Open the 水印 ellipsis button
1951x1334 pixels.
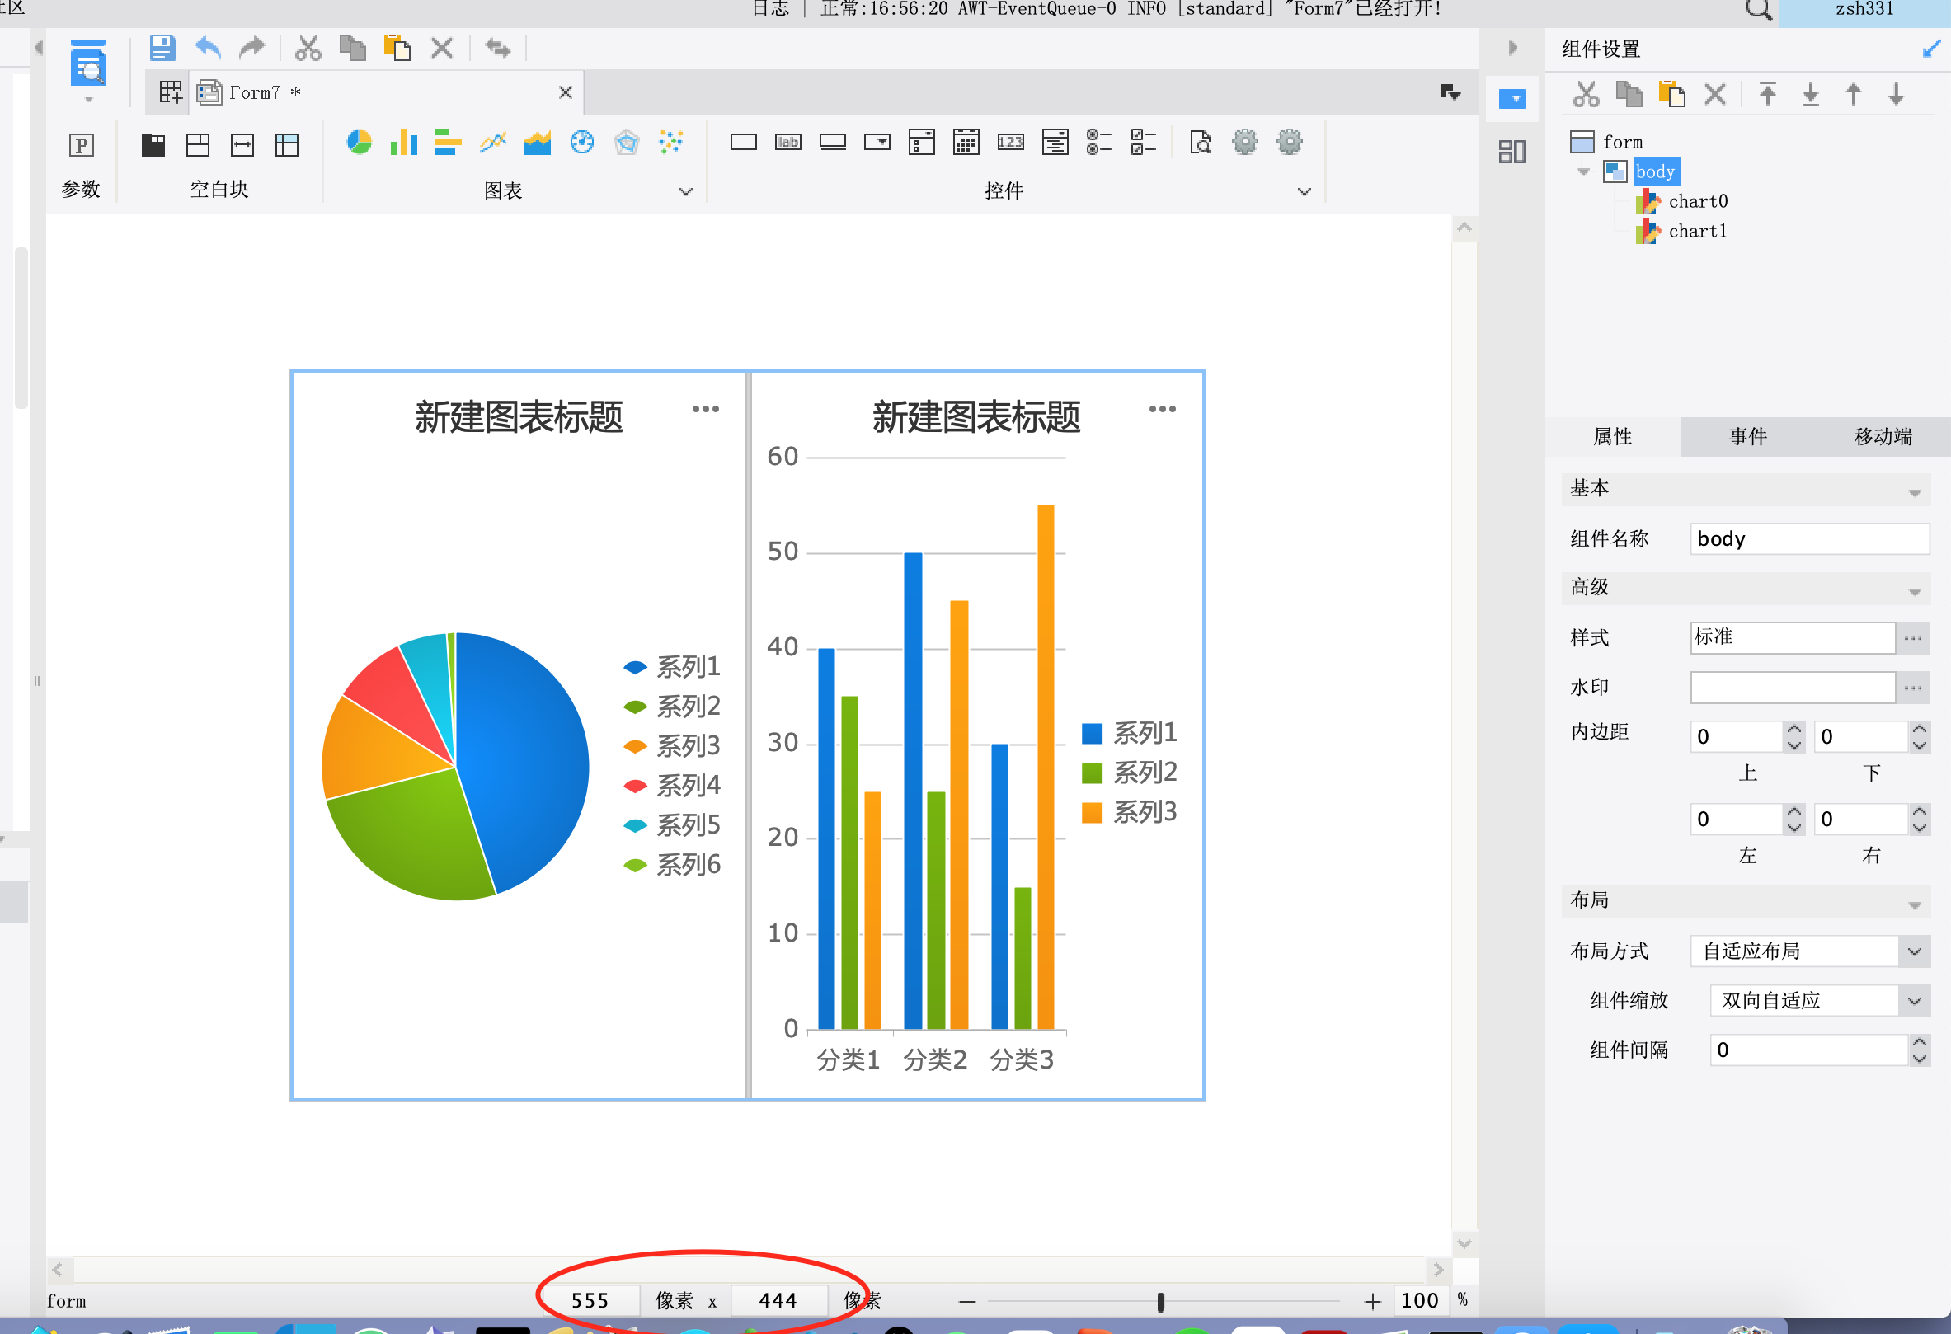tap(1913, 688)
